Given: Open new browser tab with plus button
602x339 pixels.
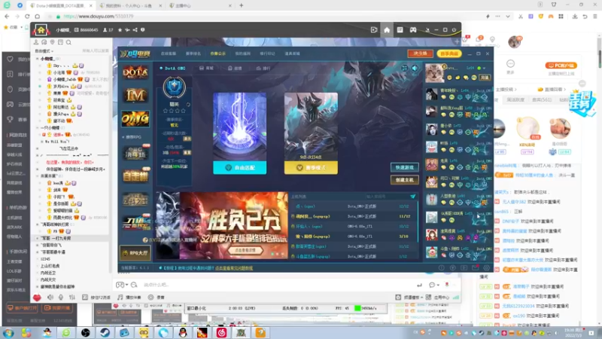Looking at the screenshot, I should pyautogui.click(x=241, y=5).
